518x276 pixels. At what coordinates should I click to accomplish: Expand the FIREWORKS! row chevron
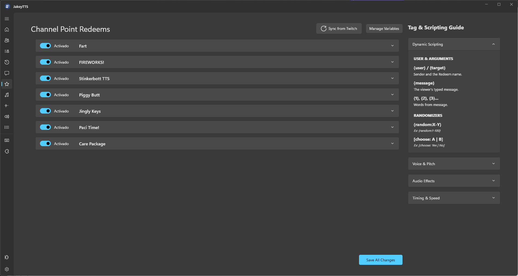coord(392,62)
